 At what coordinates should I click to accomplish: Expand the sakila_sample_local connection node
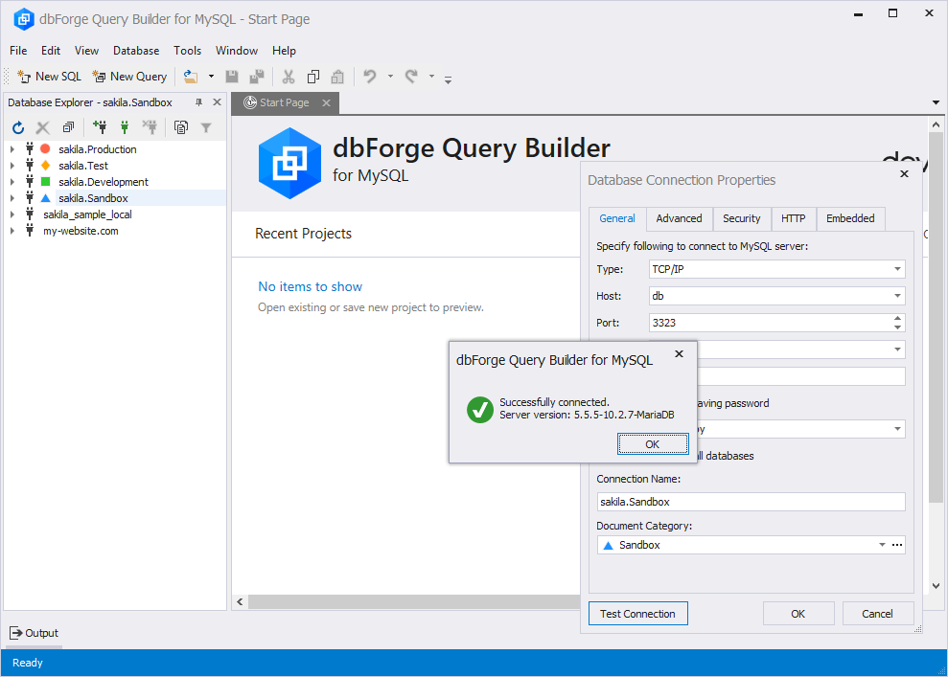(x=12, y=214)
